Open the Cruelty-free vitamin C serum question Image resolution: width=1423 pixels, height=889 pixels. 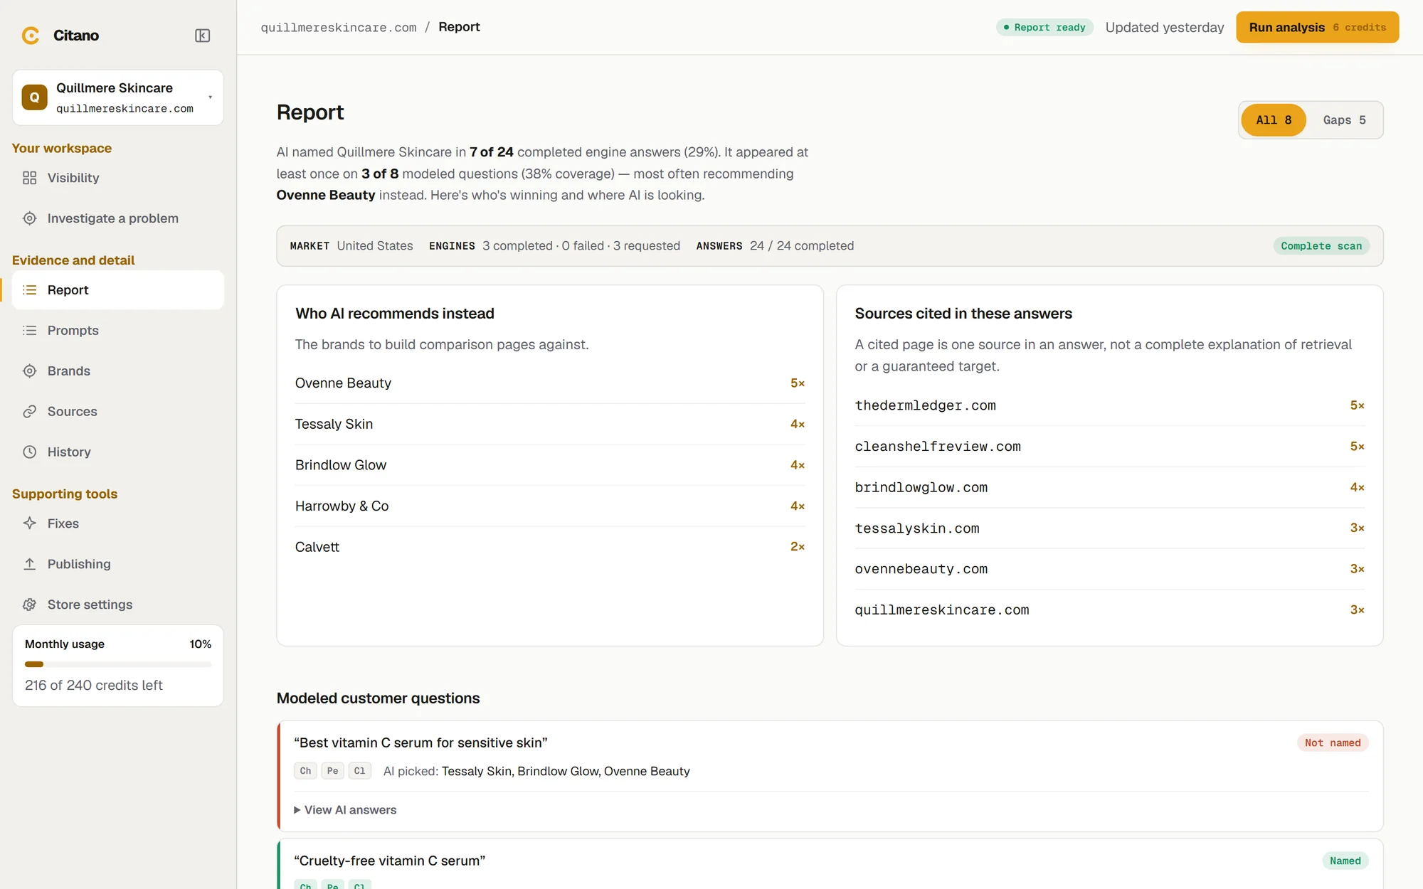coord(389,861)
